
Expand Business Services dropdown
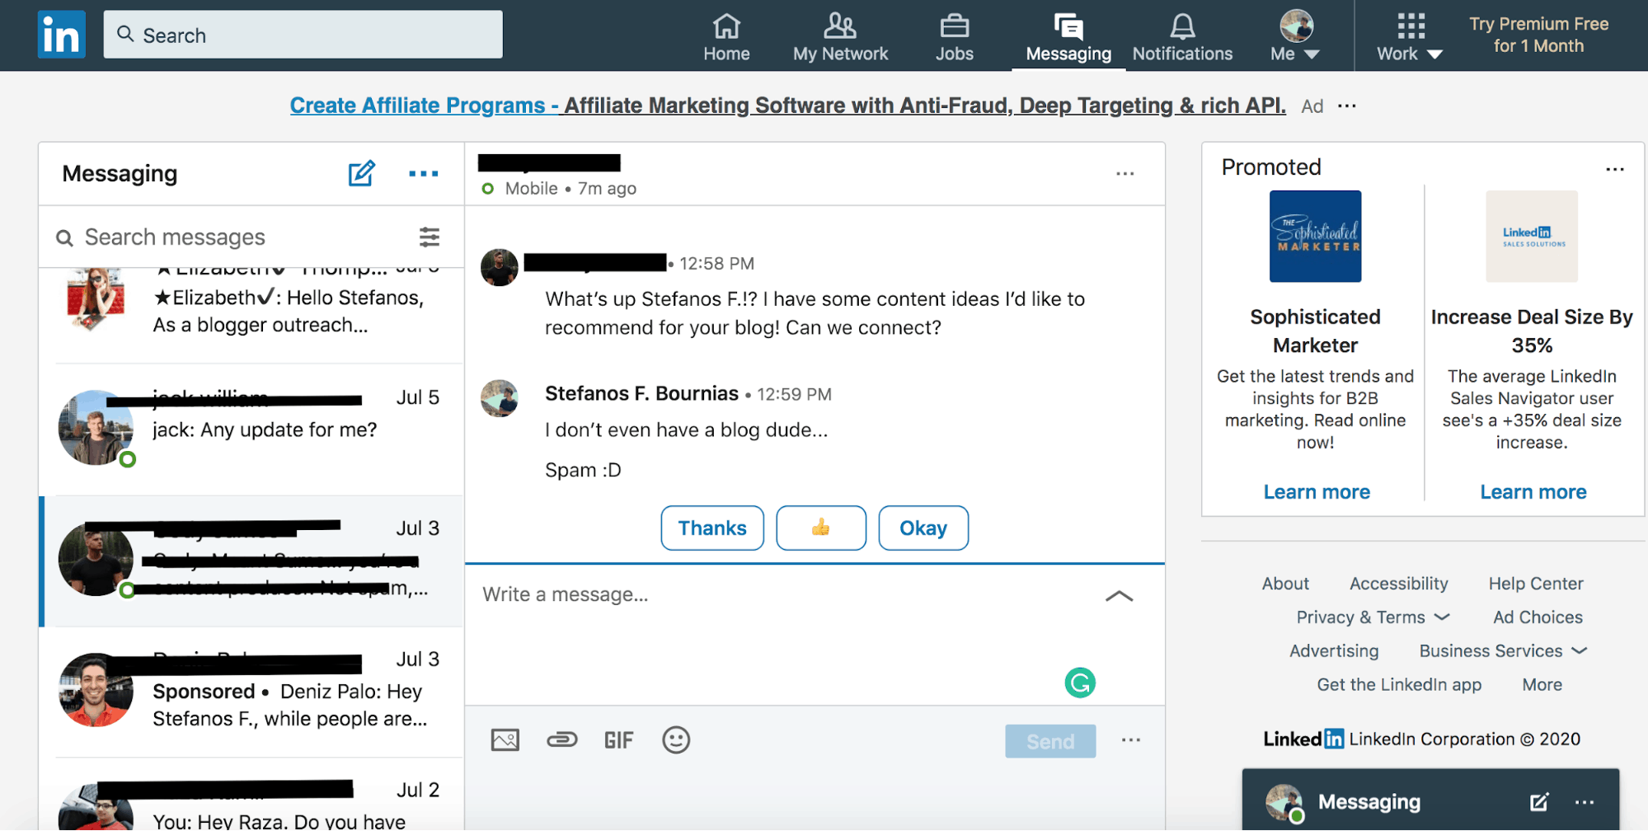1503,651
